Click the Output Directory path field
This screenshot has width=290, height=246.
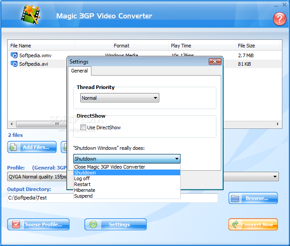click(x=112, y=198)
